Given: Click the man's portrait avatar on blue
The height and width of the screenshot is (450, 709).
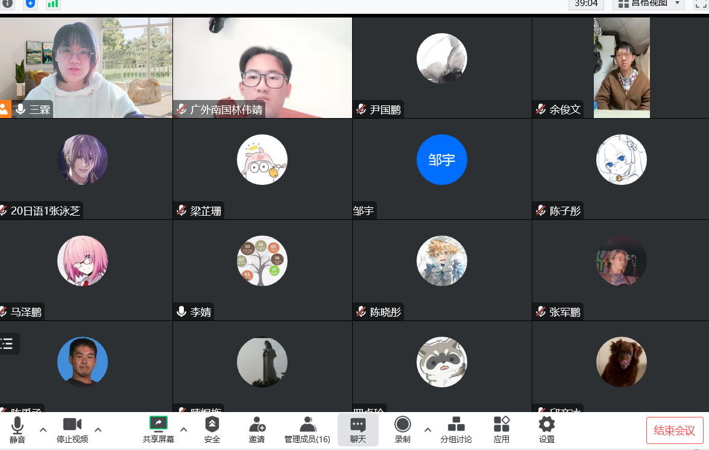Looking at the screenshot, I should click(x=83, y=362).
